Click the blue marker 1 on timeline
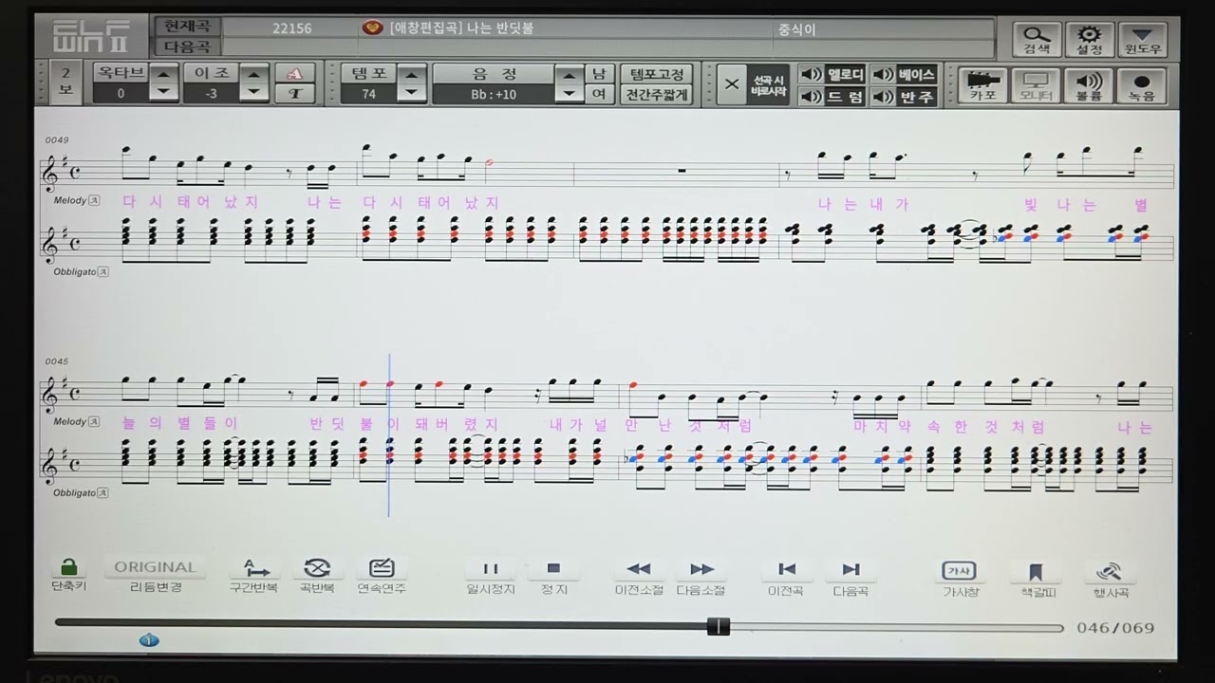The width and height of the screenshot is (1215, 683). (x=149, y=640)
